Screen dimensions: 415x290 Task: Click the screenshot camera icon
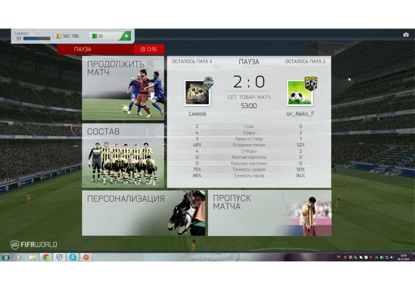click(x=406, y=35)
